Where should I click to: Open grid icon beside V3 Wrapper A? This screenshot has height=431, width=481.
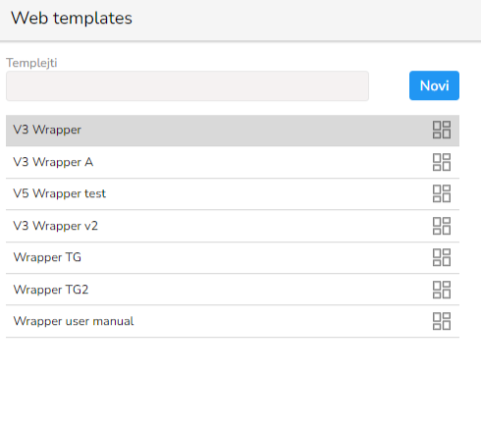442,162
